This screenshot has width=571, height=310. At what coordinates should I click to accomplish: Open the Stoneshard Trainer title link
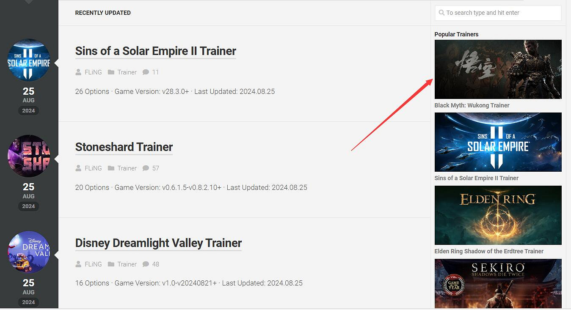(x=124, y=147)
